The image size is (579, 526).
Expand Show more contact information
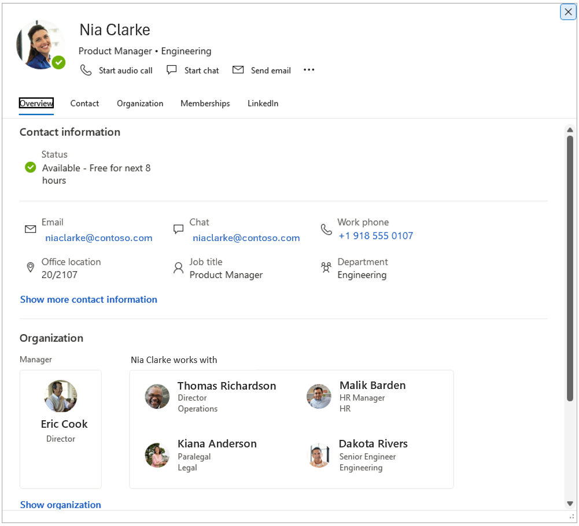tap(88, 299)
